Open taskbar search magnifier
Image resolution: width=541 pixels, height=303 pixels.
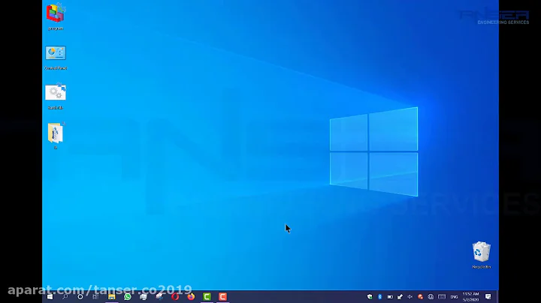pos(65,297)
